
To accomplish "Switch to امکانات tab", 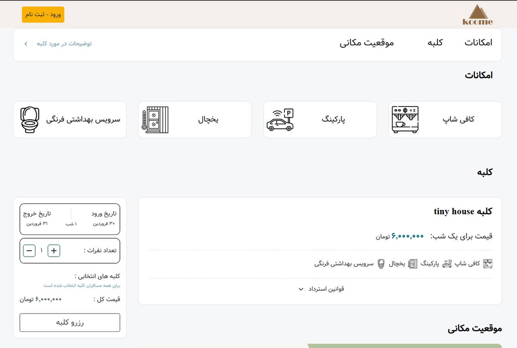I will coord(478,43).
